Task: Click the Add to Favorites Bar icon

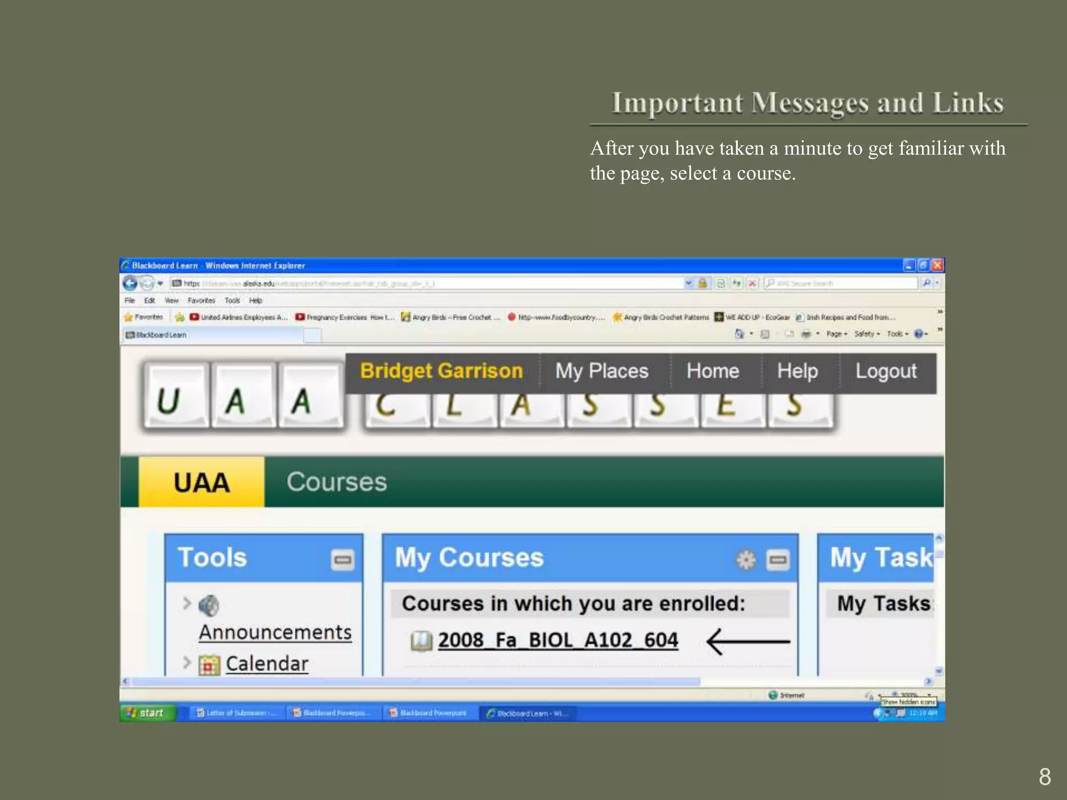Action: point(180,317)
